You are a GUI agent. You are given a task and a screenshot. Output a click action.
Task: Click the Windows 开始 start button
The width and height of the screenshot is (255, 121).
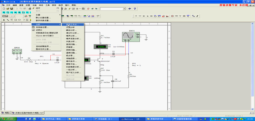click(8, 119)
